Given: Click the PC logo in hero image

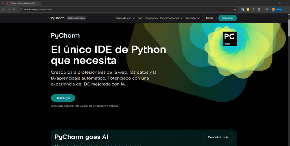Looking at the screenshot, I should (x=230, y=39).
